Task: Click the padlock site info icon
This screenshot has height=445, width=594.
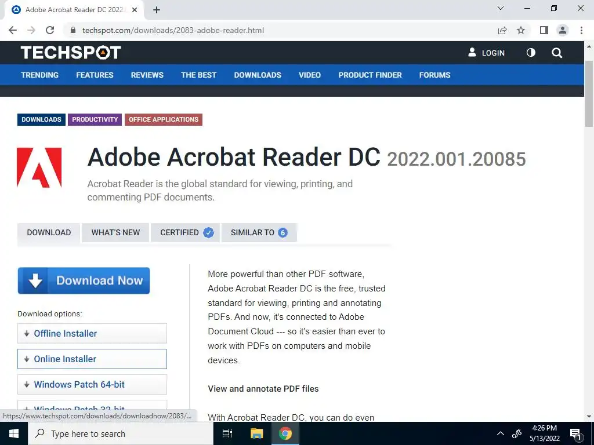Action: [73, 30]
